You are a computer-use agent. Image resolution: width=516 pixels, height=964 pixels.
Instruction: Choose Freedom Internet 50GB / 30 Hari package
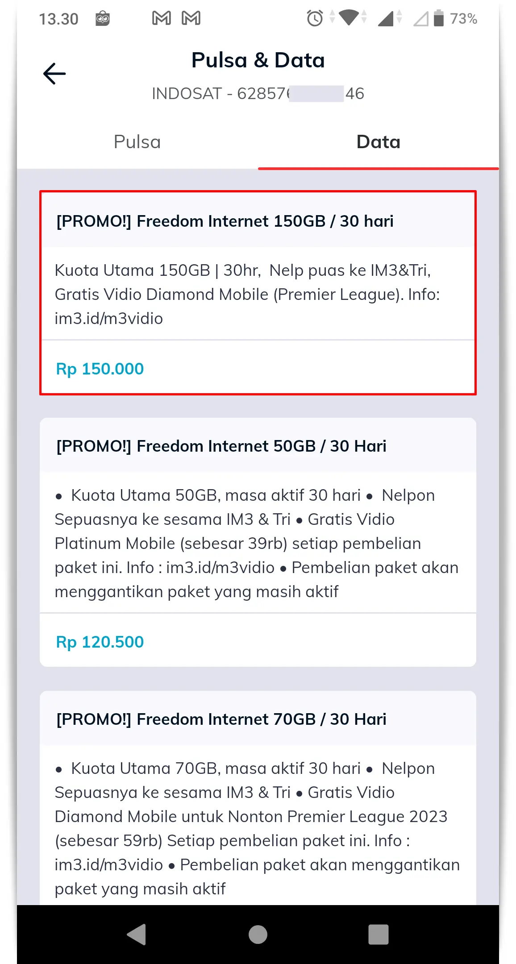pos(221,446)
